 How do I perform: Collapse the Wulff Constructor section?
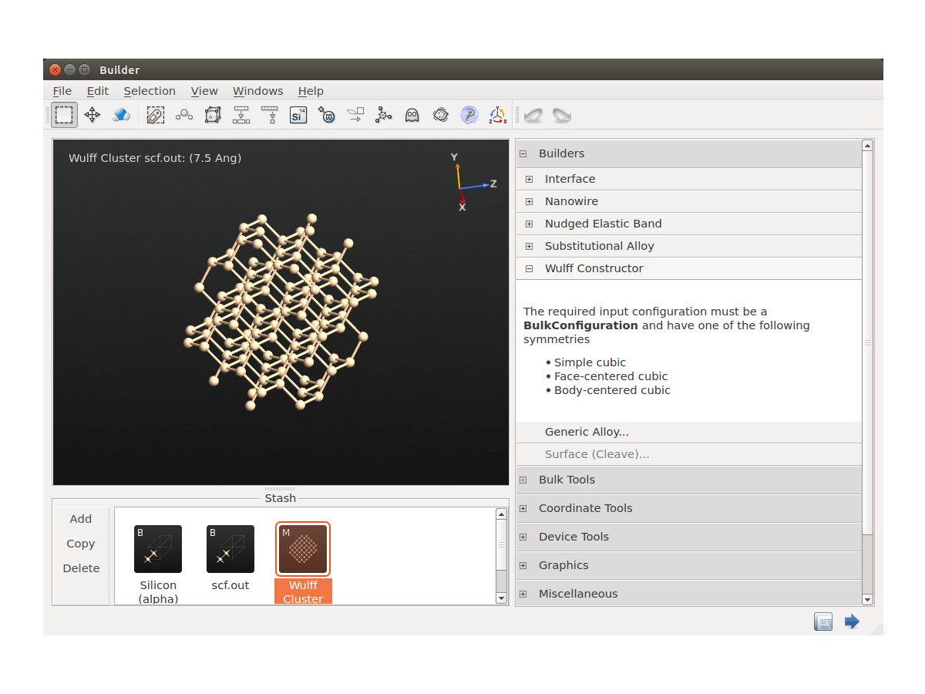[529, 268]
